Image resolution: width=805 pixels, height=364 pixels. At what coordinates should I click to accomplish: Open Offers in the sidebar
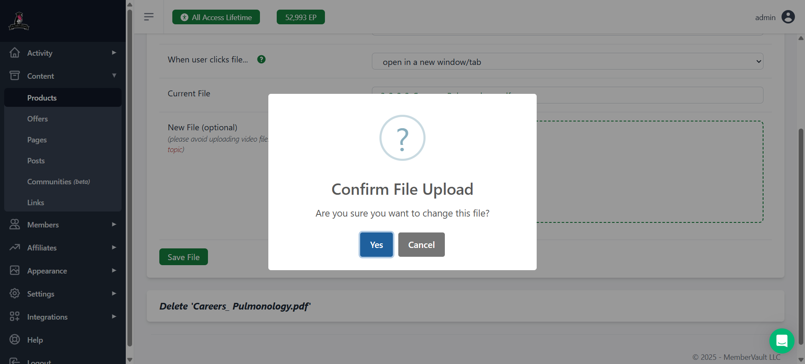[63, 119]
